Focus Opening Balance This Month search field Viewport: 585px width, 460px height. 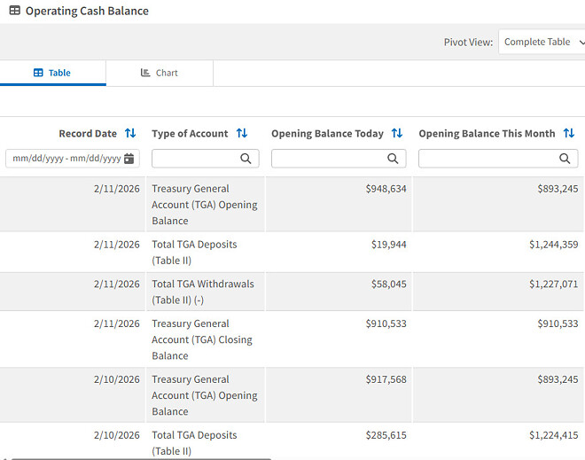tap(487, 159)
